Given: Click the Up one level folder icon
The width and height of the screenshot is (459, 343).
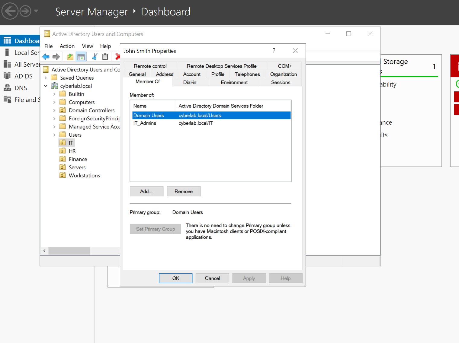Looking at the screenshot, I should 70,57.
